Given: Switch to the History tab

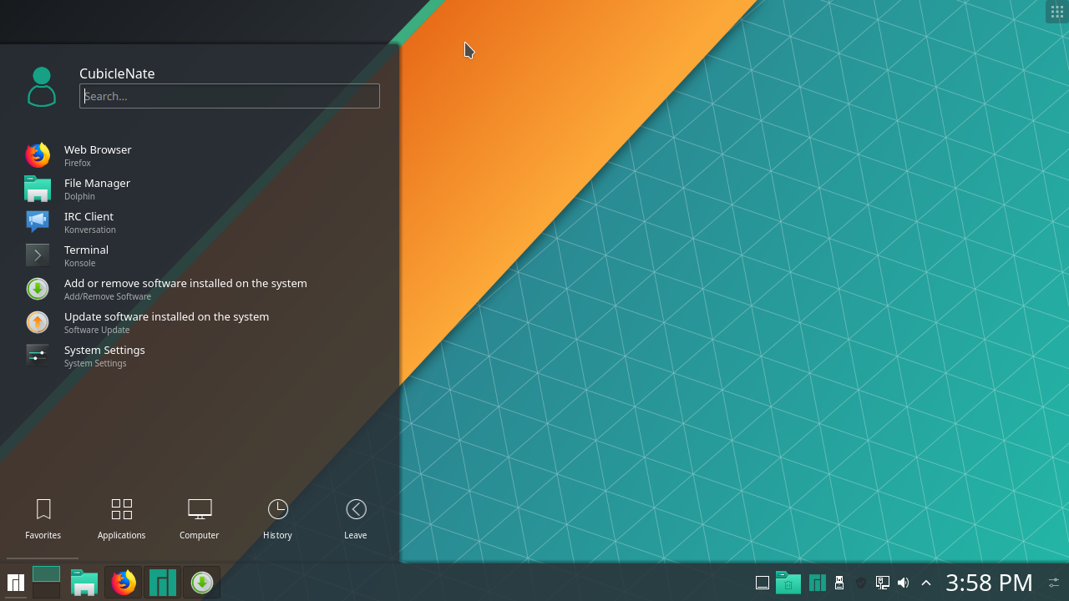Looking at the screenshot, I should point(277,518).
